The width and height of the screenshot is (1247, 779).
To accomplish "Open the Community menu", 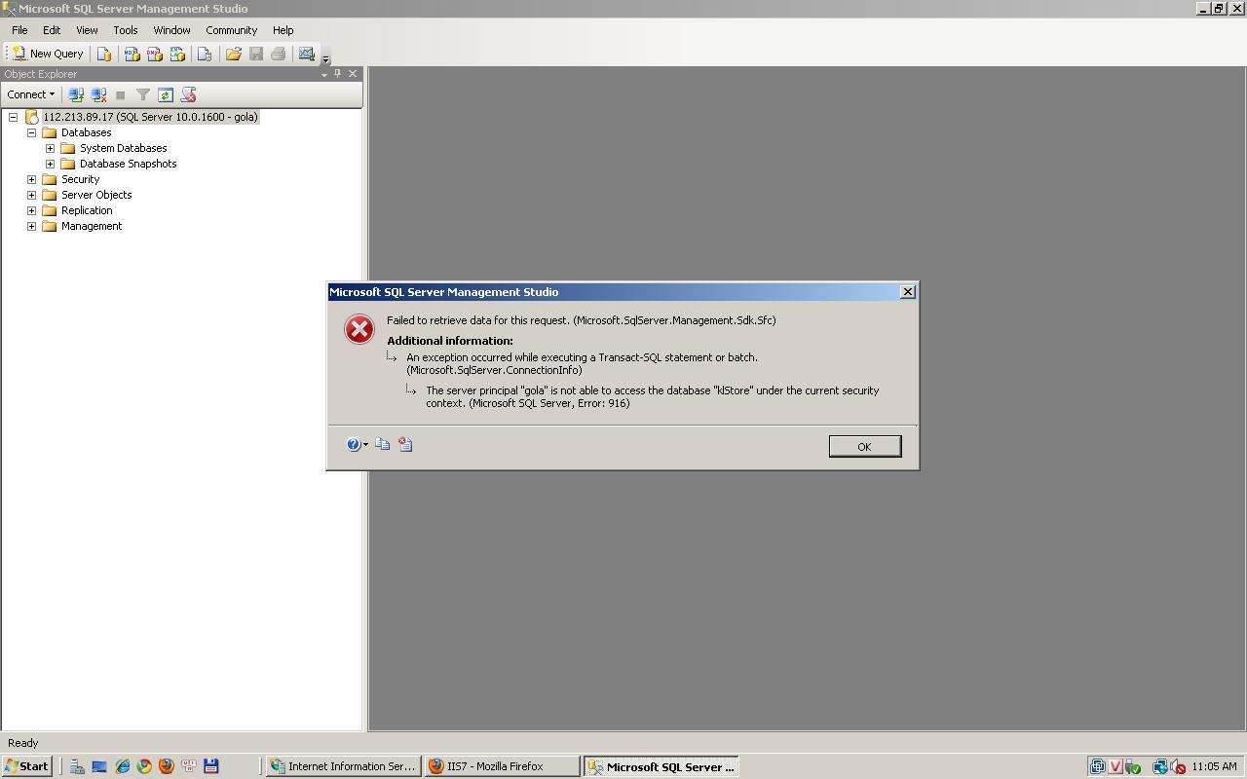I will click(x=231, y=30).
